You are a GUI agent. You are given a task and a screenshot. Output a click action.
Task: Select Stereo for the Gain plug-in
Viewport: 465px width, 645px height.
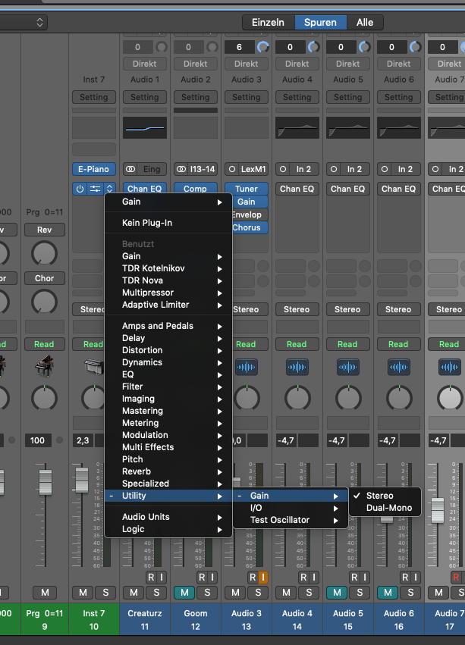coord(385,496)
